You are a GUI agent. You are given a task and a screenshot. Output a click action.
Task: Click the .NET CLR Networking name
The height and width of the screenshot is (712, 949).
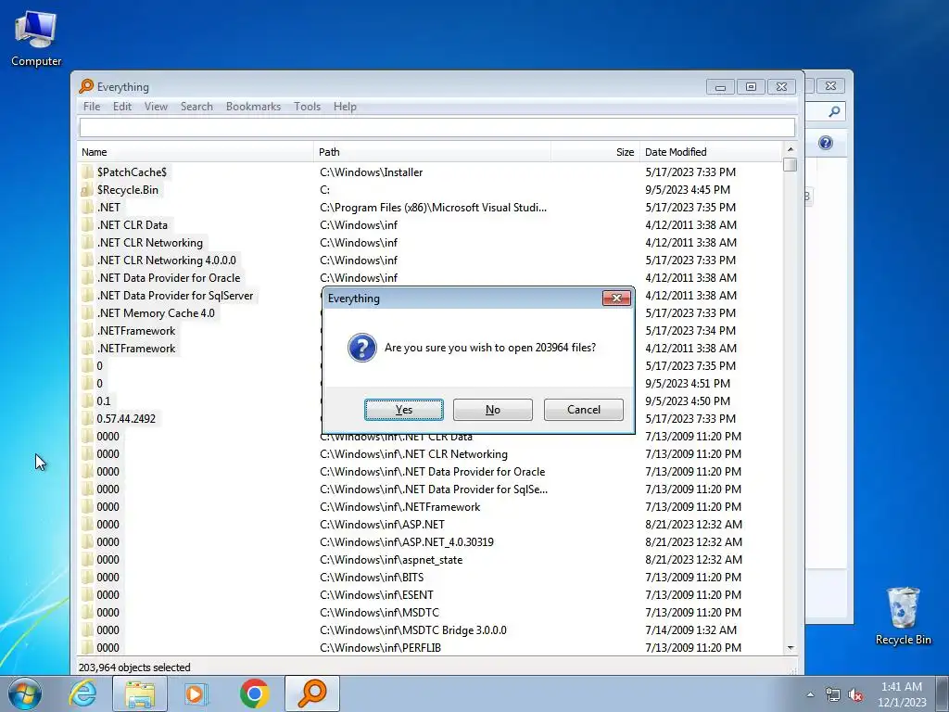[x=149, y=243]
